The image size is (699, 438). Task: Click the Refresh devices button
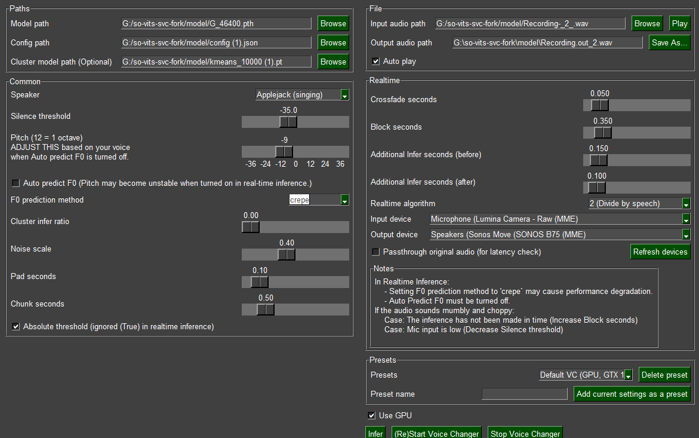(660, 252)
